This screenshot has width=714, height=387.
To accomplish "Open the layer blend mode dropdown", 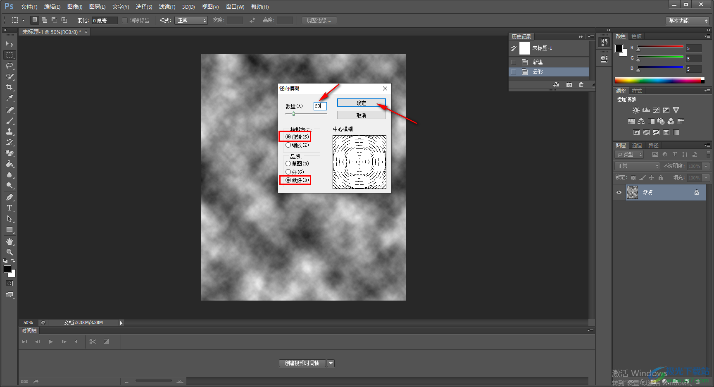I will click(x=637, y=166).
